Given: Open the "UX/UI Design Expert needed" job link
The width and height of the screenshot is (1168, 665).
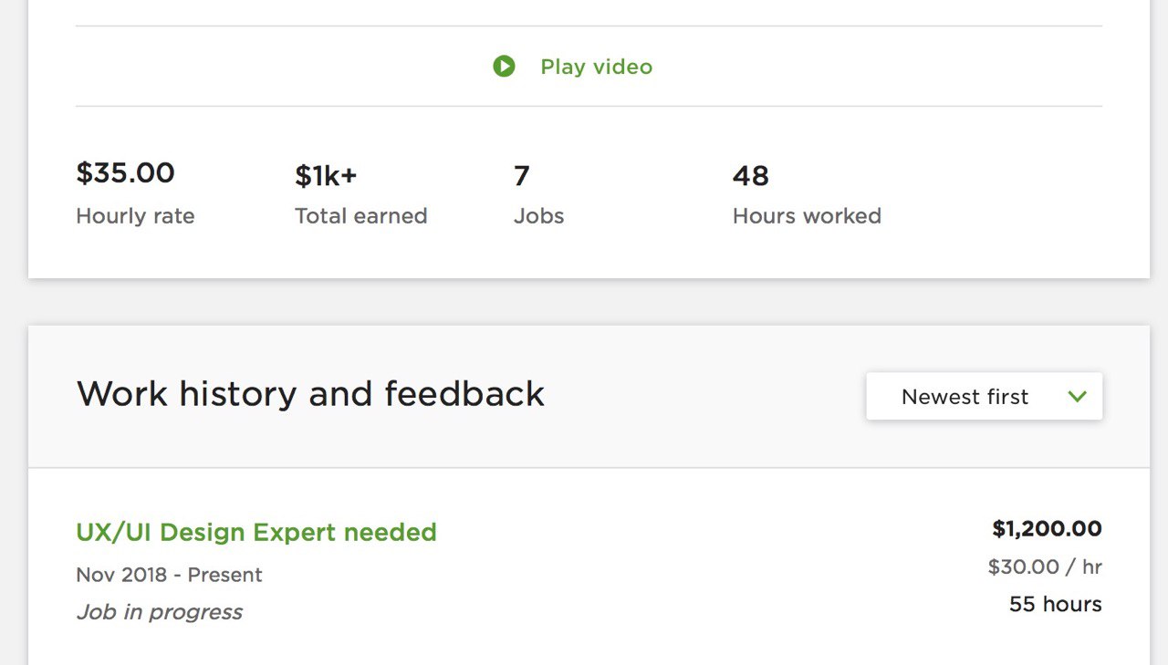Looking at the screenshot, I should point(256,532).
